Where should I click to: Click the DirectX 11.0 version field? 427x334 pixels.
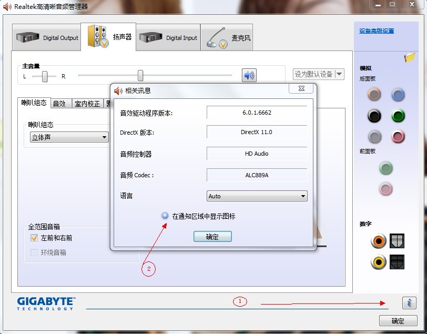point(257,132)
